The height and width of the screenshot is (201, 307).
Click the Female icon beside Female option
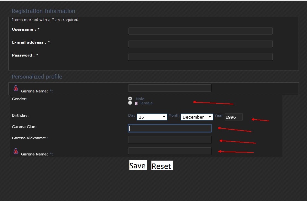[x=137, y=103]
